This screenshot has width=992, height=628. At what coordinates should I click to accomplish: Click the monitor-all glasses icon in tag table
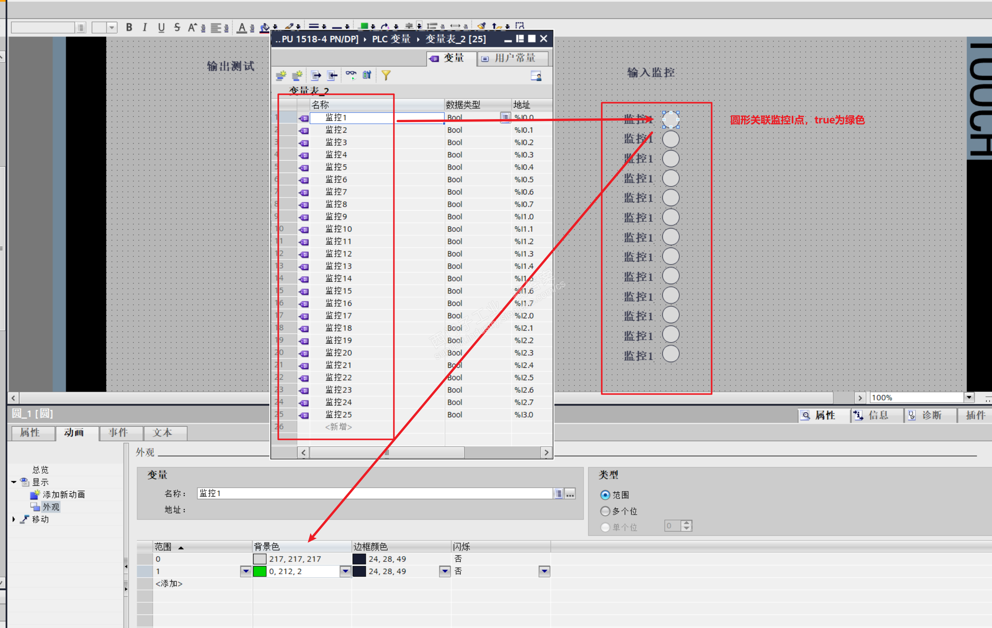[x=351, y=75]
